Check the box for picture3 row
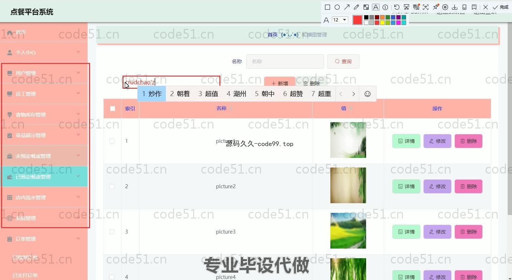 tap(112, 232)
